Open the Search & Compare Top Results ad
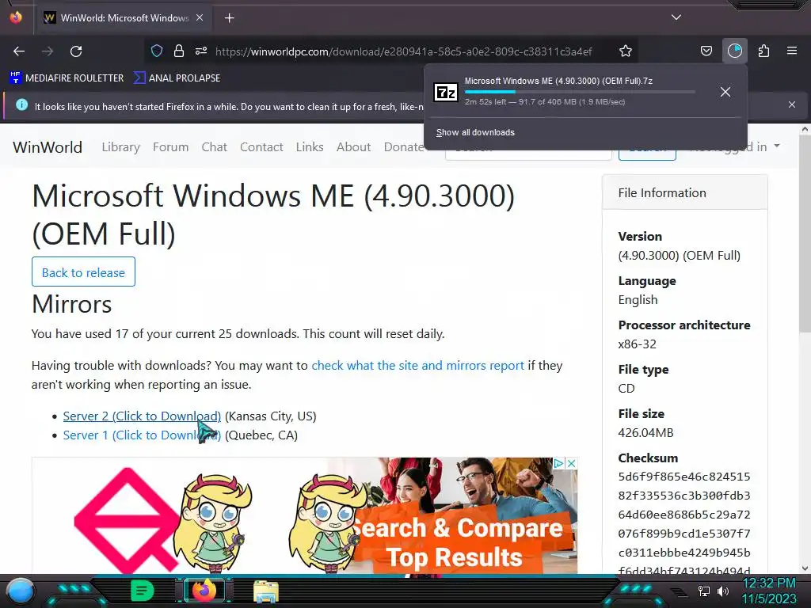This screenshot has width=811, height=608. (x=304, y=515)
